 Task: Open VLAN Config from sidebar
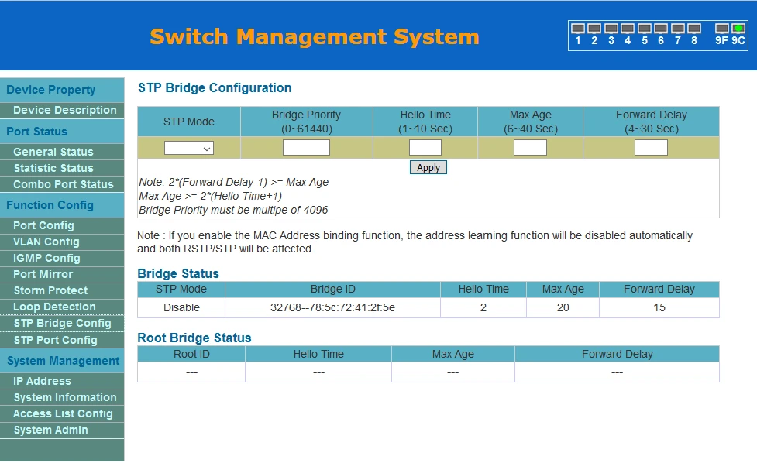click(46, 242)
